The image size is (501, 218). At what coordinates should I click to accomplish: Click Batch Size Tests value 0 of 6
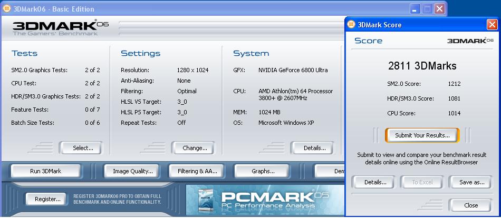pyautogui.click(x=92, y=123)
